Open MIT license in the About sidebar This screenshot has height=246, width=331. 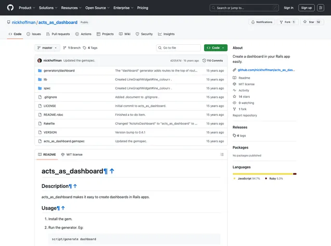(246, 84)
